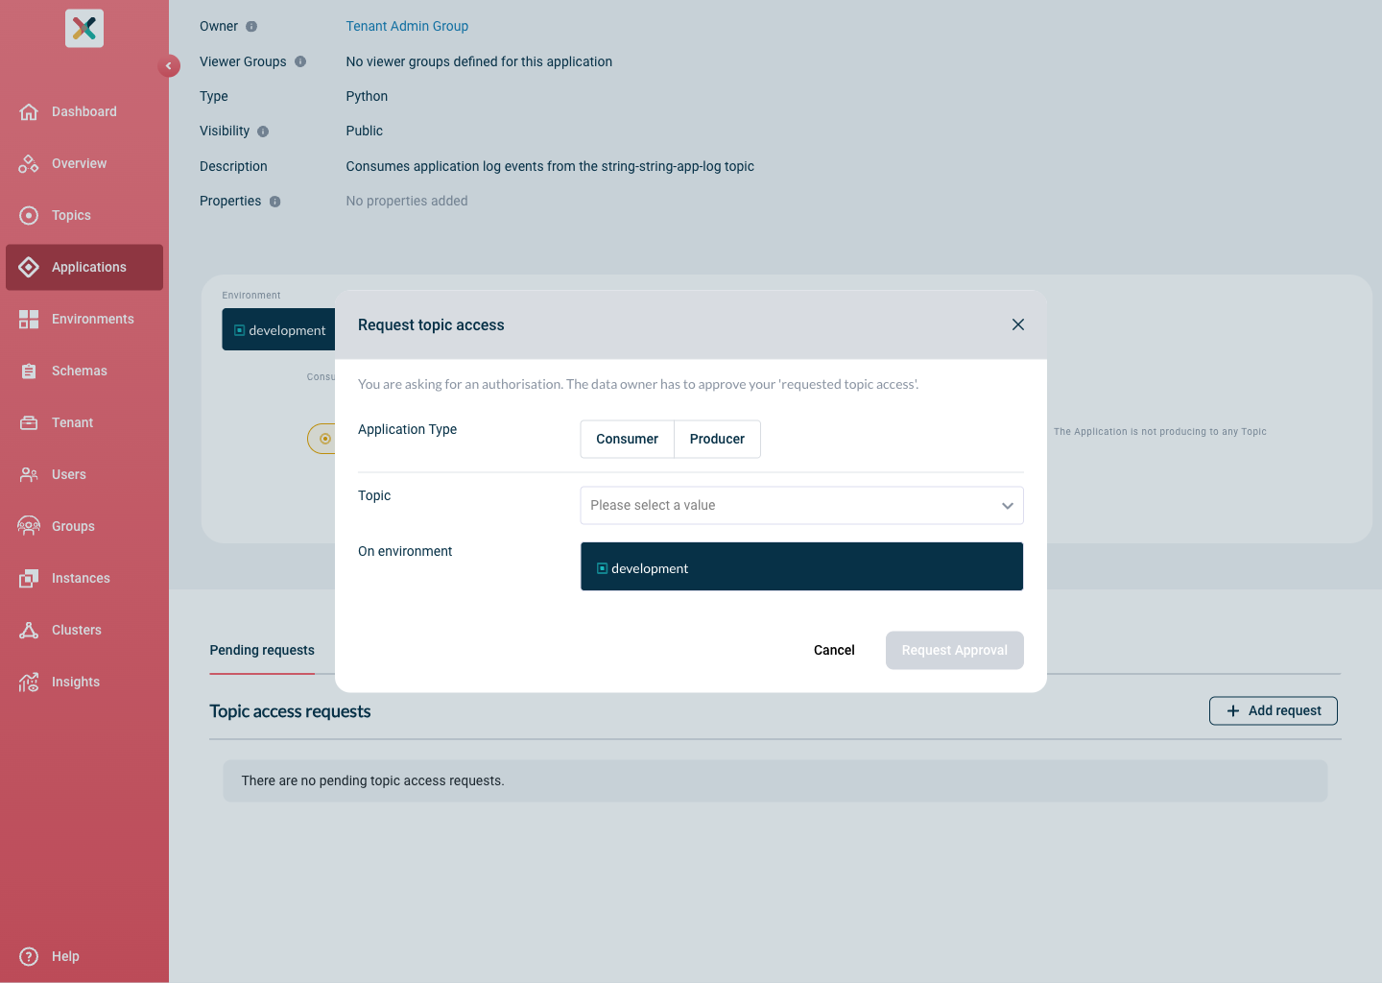Click the Help question mark icon
The height and width of the screenshot is (983, 1382).
[x=29, y=956]
